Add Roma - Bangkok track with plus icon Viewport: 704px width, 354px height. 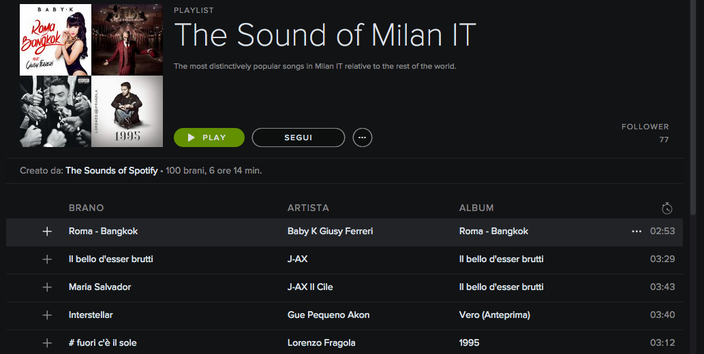(x=47, y=231)
